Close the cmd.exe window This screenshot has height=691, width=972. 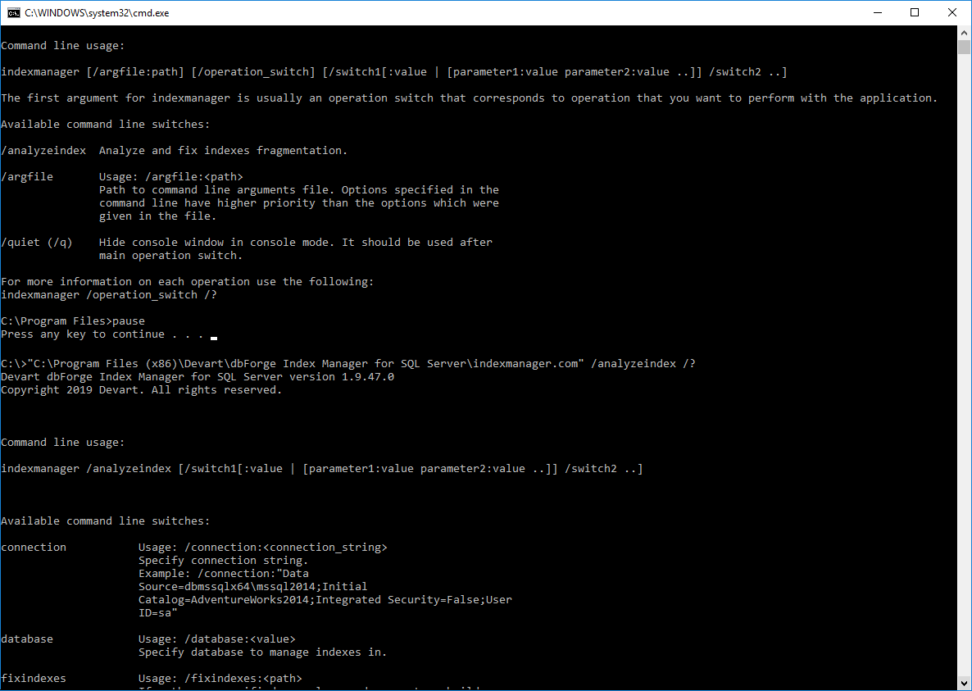[x=952, y=12]
